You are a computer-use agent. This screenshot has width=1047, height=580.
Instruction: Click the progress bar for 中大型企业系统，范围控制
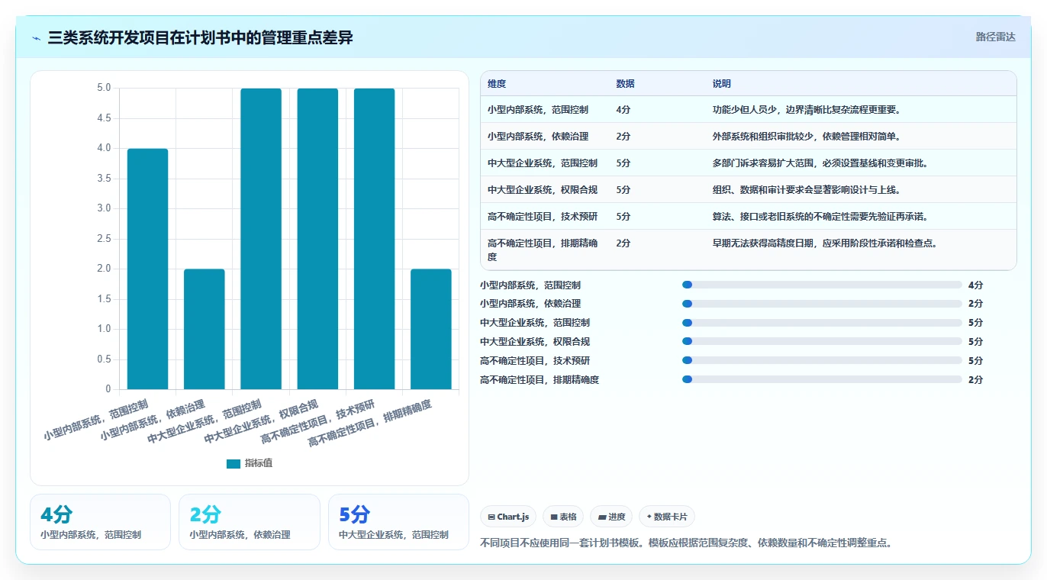pos(822,323)
